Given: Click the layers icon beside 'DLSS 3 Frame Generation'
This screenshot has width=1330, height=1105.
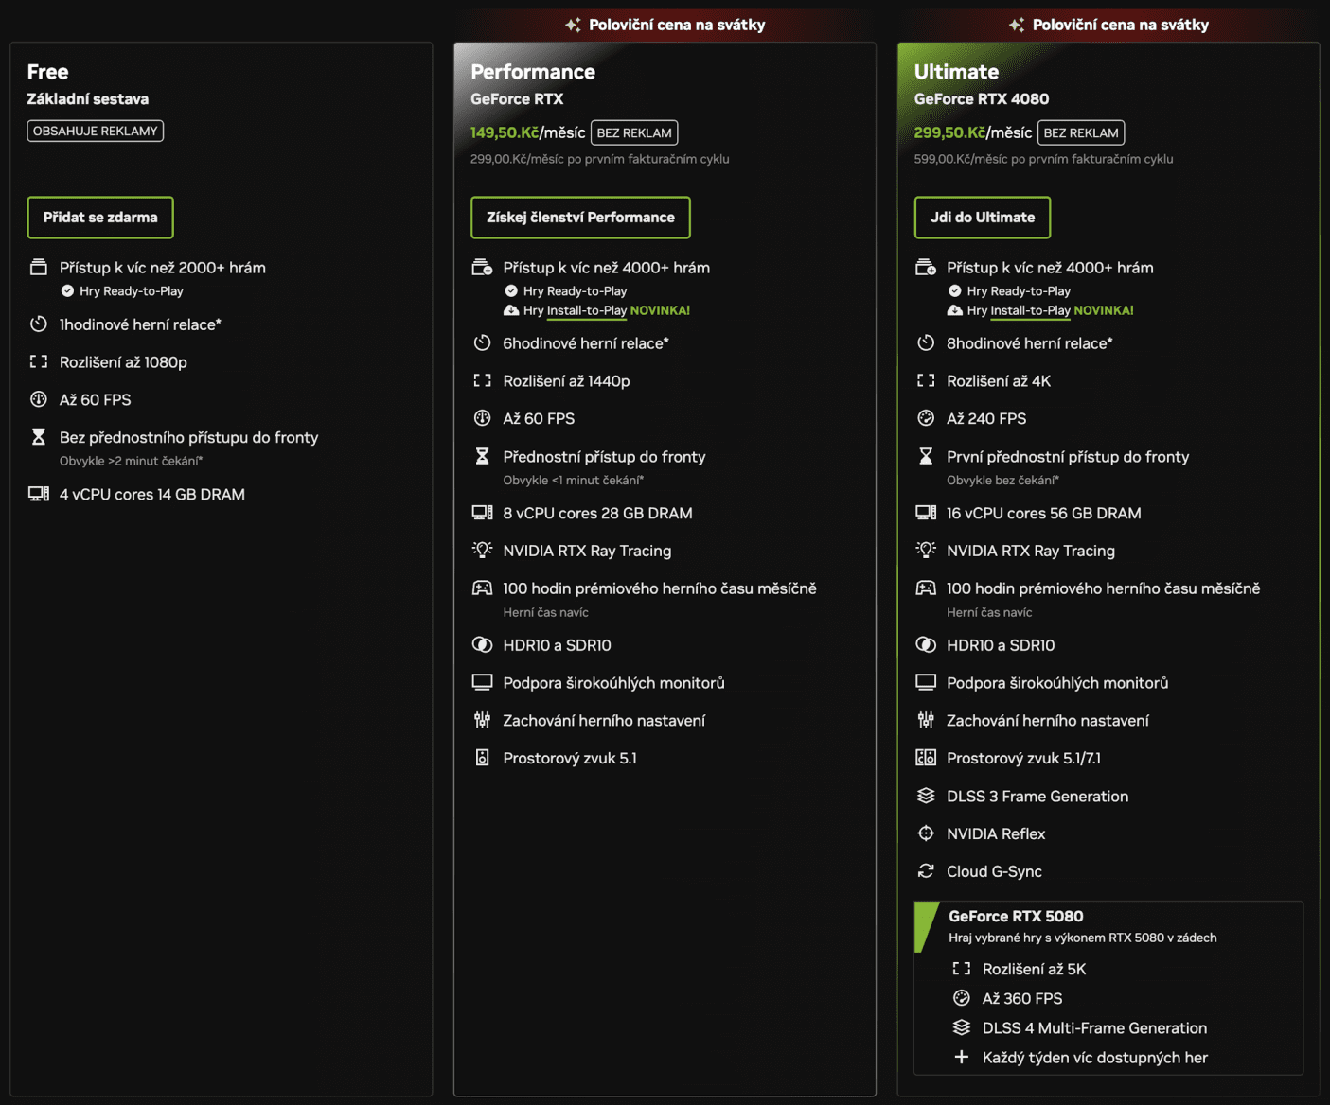Looking at the screenshot, I should (926, 796).
